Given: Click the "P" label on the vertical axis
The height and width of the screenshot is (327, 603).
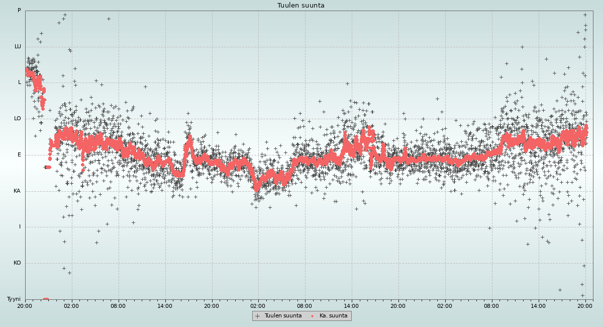Looking at the screenshot, I should tap(19, 11).
